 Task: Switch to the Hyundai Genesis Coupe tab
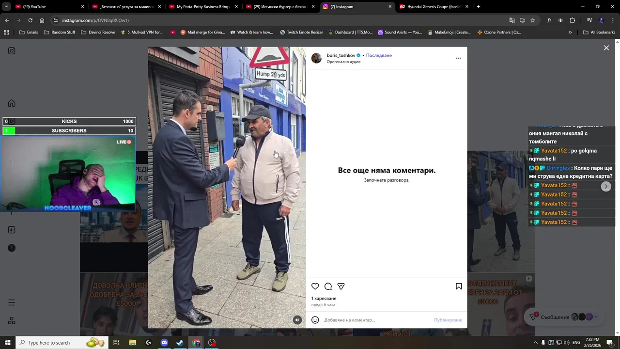click(x=434, y=7)
